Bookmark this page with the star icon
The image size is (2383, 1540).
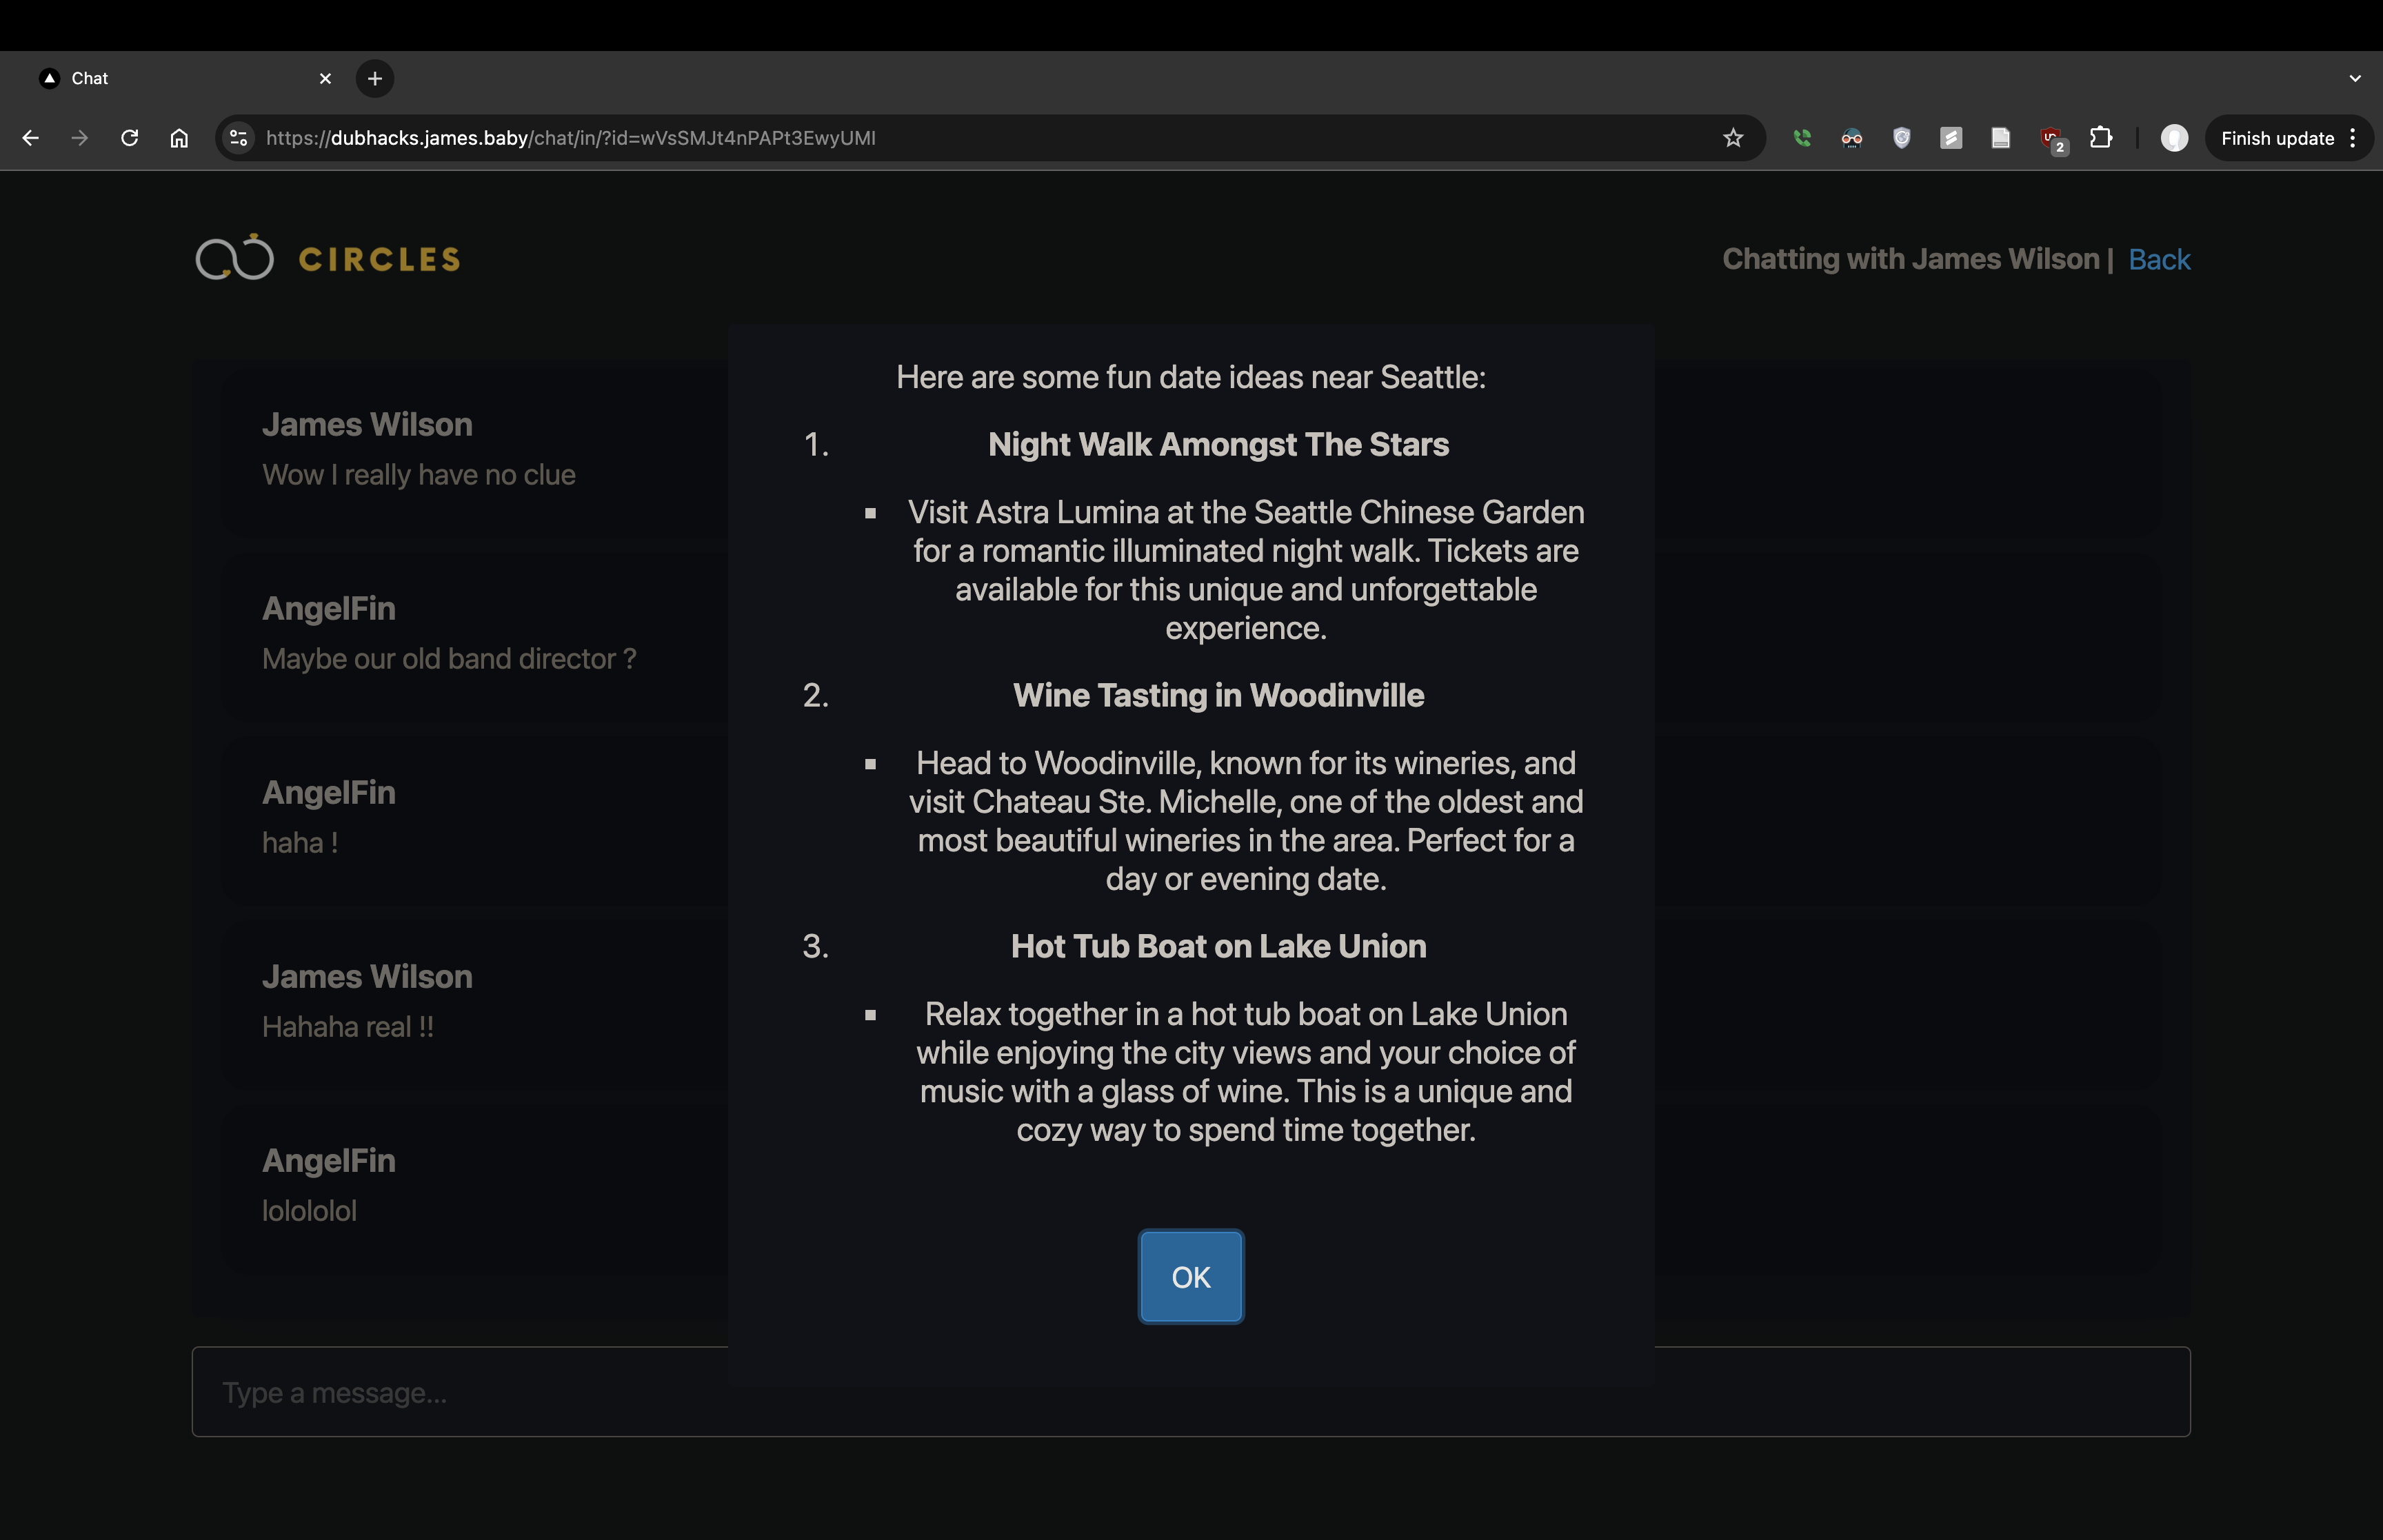(x=1732, y=138)
